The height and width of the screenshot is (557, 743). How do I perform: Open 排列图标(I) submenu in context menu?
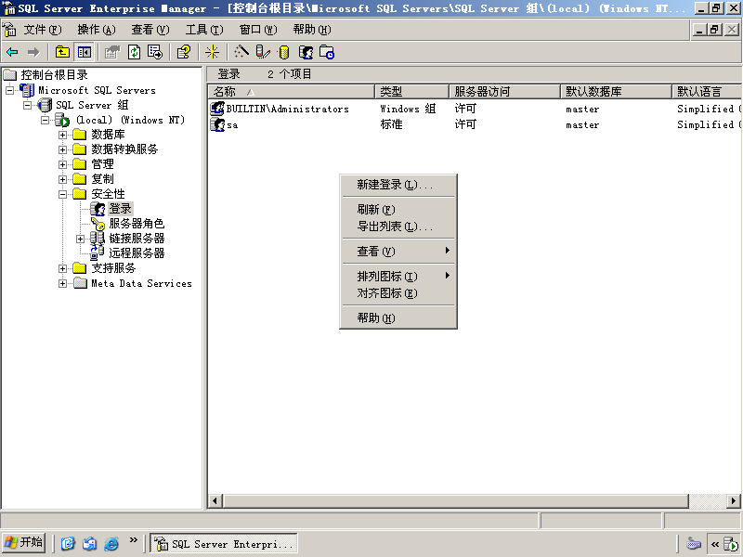[398, 276]
